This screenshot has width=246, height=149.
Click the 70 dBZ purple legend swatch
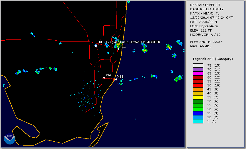198,69
